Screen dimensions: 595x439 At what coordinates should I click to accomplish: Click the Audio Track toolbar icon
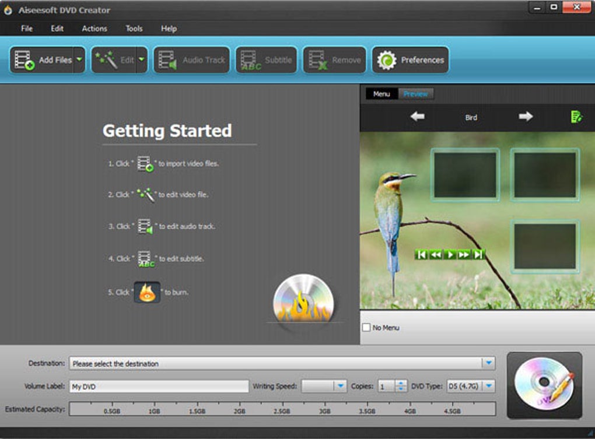[x=167, y=60]
